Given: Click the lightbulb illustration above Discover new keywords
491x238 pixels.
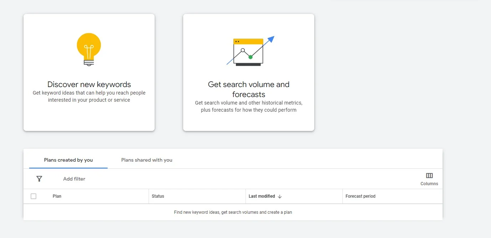Looking at the screenshot, I should coord(89,49).
